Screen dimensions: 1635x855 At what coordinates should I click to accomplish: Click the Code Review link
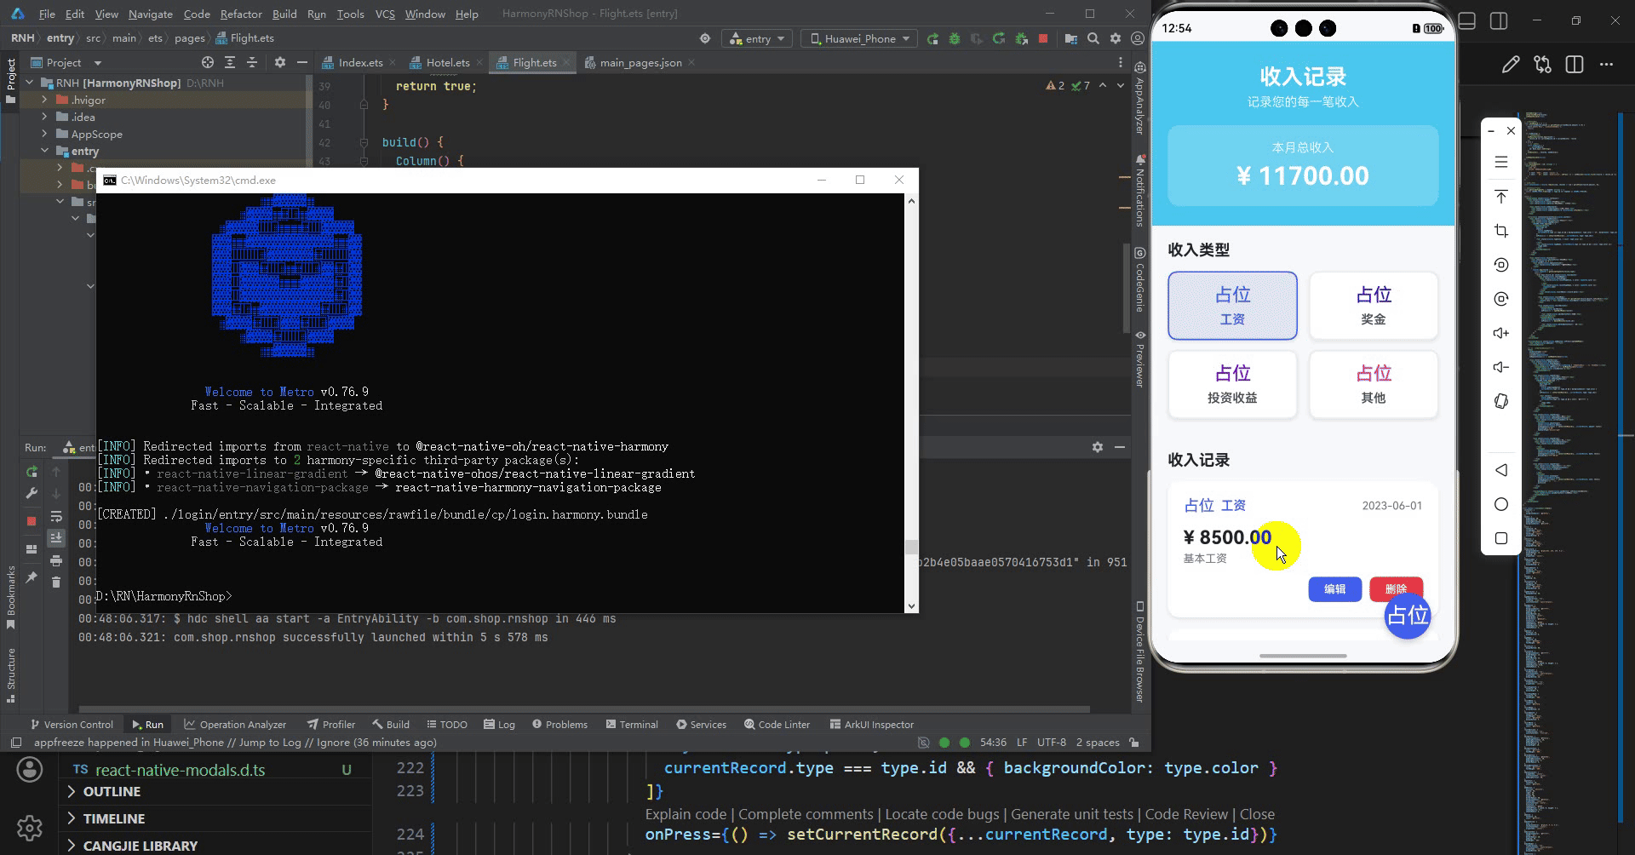[1186, 814]
